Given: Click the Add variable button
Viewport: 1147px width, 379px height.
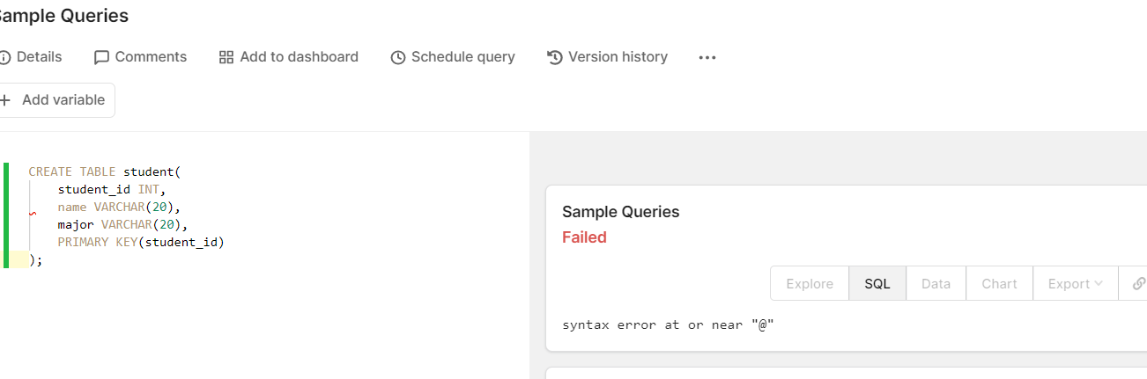Looking at the screenshot, I should [x=55, y=100].
